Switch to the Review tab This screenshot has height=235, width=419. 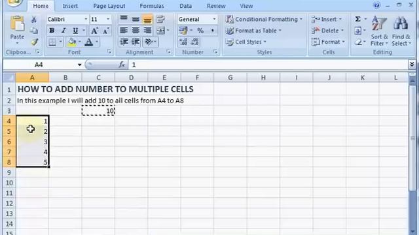(216, 6)
